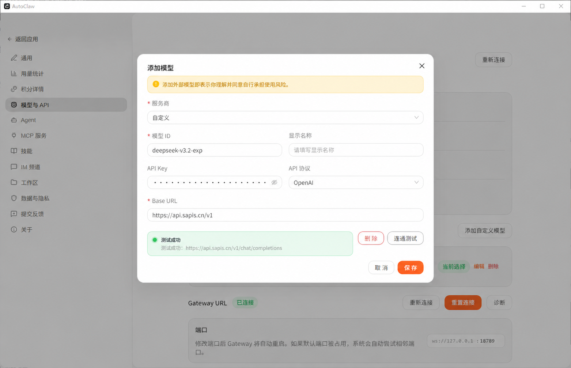The image size is (571, 368).
Task: Click the 保存 button
Action: pos(411,268)
